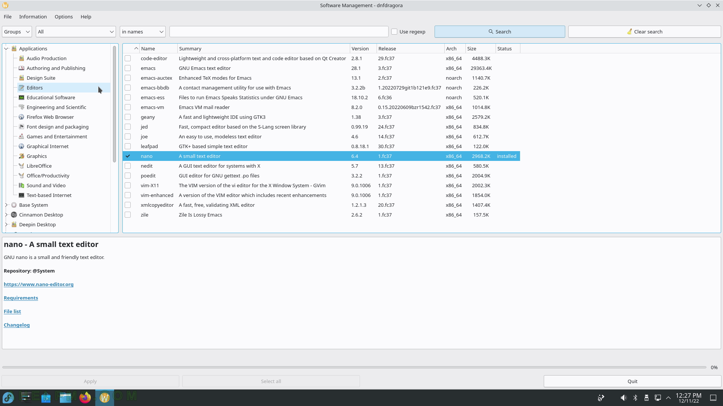
Task: Open the Information menu
Action: click(33, 17)
